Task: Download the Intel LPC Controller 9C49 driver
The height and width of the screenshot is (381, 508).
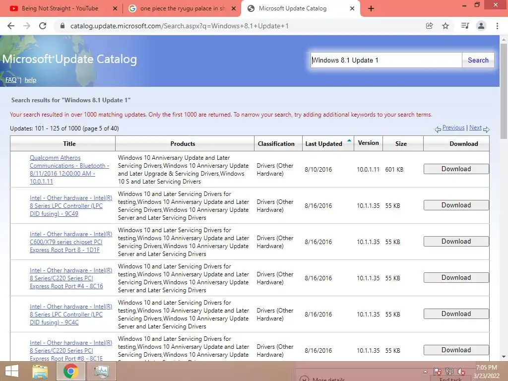Action: 456,205
